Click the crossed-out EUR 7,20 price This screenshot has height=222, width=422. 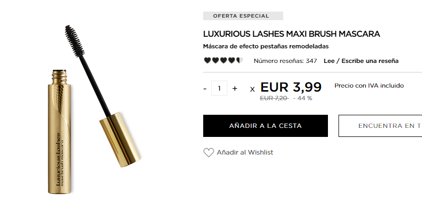click(274, 98)
